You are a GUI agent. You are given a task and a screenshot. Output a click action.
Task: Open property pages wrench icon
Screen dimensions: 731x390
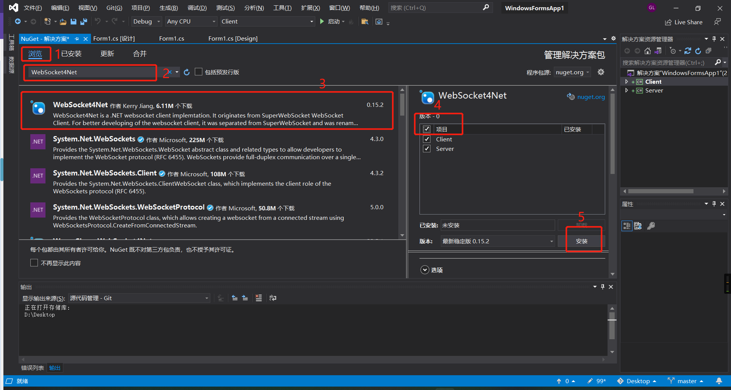[x=651, y=226]
